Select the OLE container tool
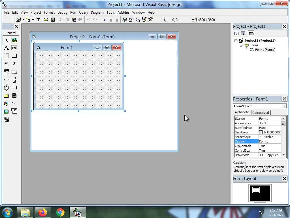 [x=7, y=120]
